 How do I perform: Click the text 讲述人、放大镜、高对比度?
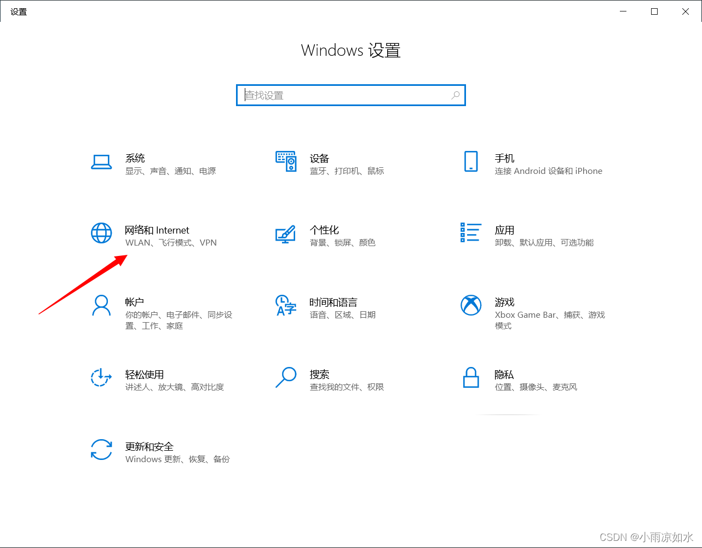click(x=175, y=387)
